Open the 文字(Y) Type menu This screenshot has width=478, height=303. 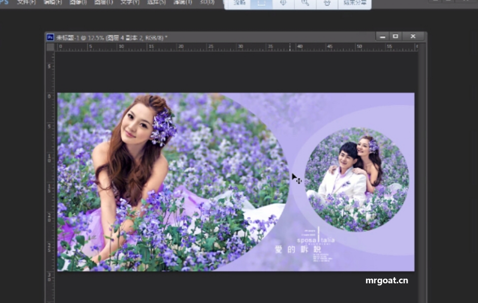click(129, 2)
